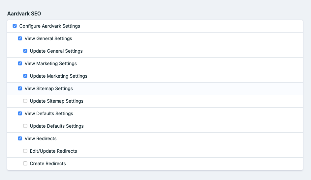Enable the Update Sitemap Settings checkbox
Viewport: 311px width, 180px height.
25,101
